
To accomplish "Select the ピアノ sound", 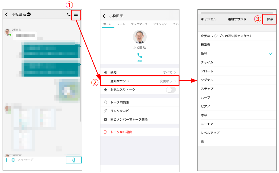I will coord(237,106).
